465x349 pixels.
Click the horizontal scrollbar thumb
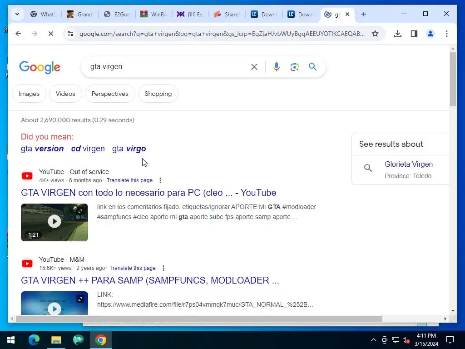[x=199, y=319]
